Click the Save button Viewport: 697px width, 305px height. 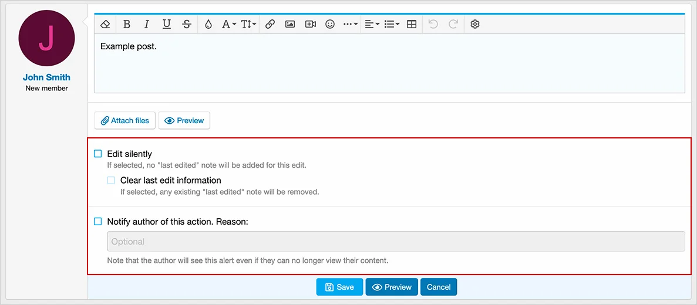[339, 287]
